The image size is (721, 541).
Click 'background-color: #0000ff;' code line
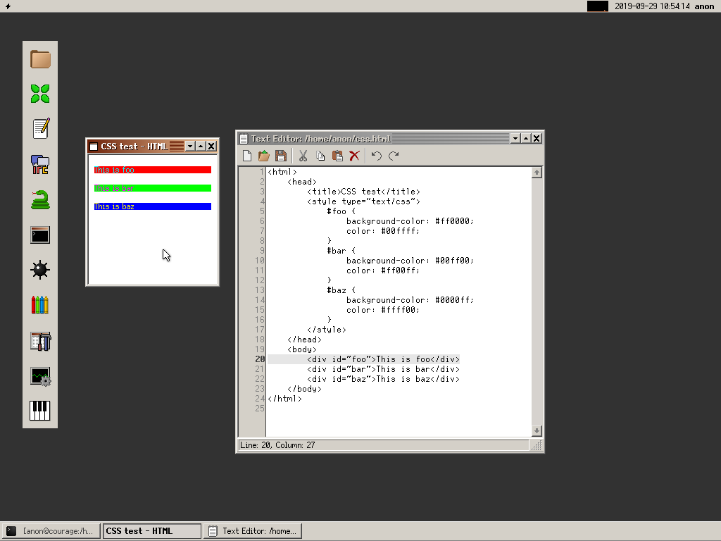(410, 300)
